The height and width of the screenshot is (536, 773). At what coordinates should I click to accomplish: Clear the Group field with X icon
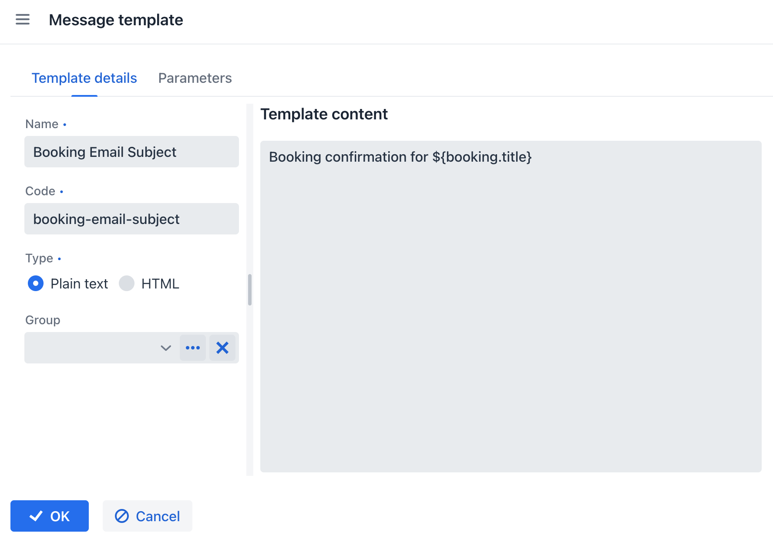[x=222, y=348]
